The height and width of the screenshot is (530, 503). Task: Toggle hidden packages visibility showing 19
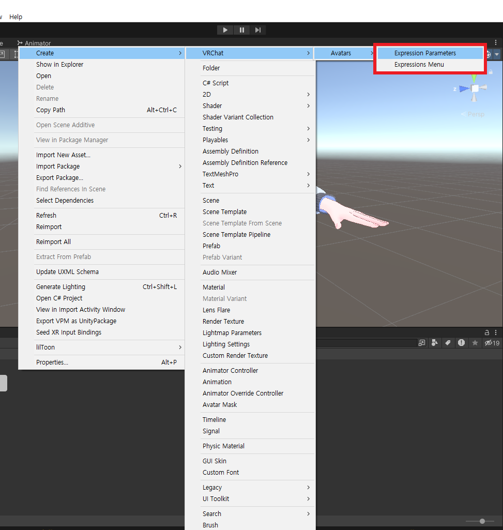click(x=492, y=343)
